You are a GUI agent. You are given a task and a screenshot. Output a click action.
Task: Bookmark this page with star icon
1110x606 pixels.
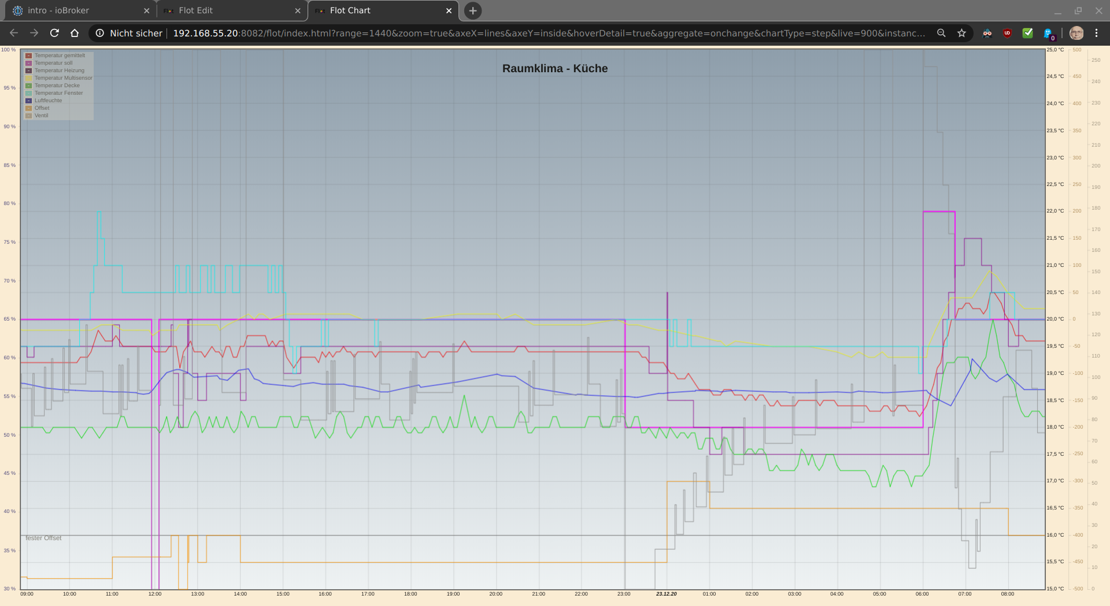[961, 33]
